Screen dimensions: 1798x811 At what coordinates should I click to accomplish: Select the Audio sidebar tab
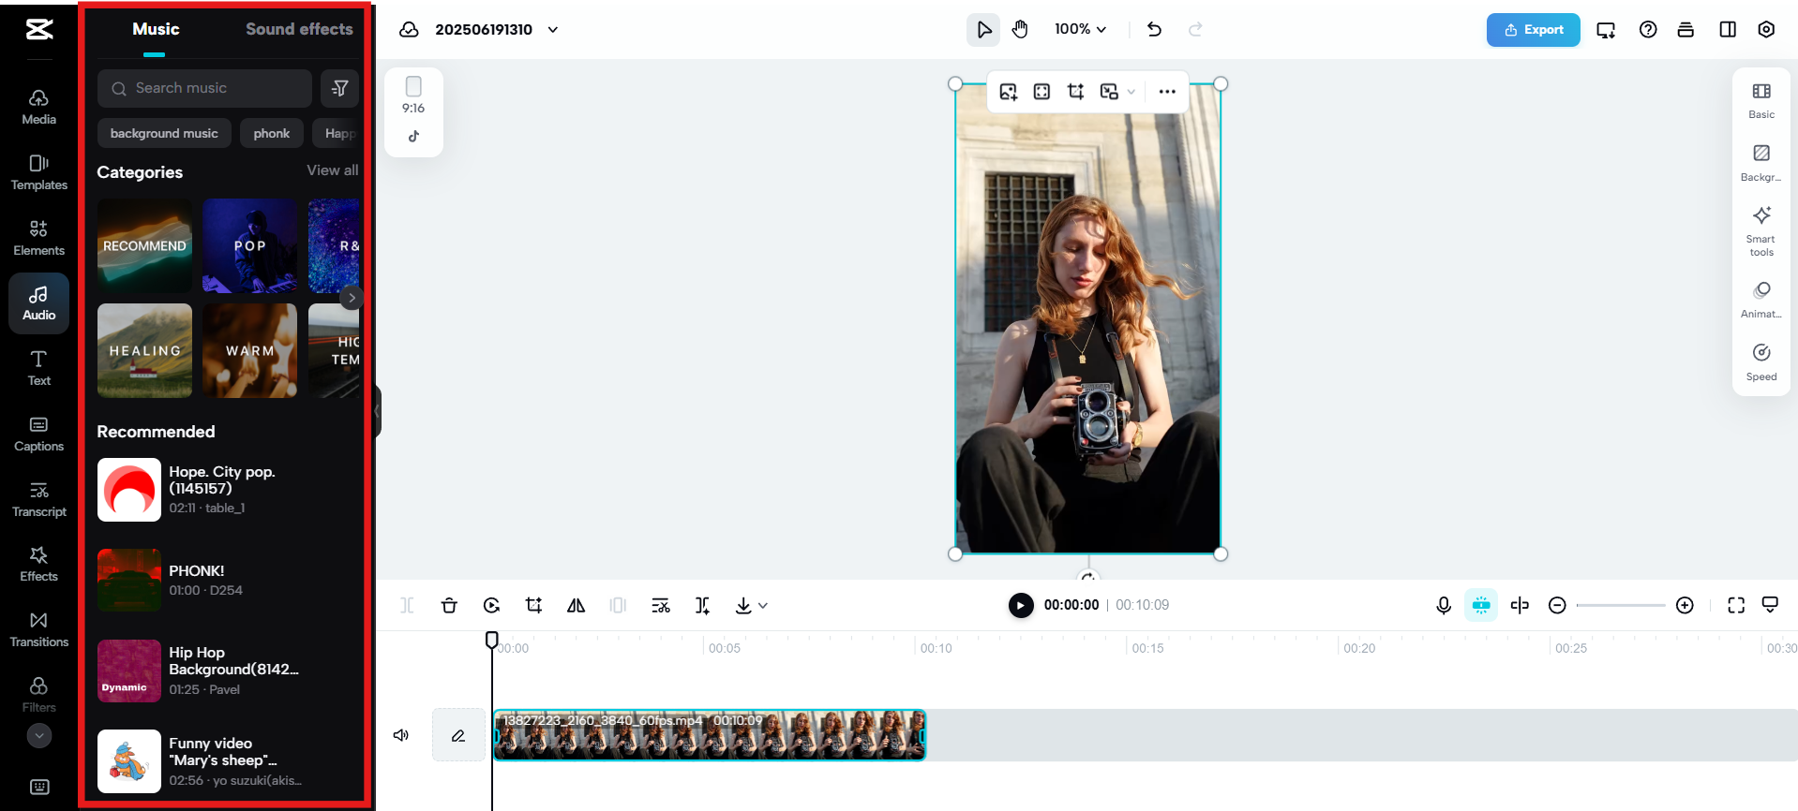coord(38,303)
